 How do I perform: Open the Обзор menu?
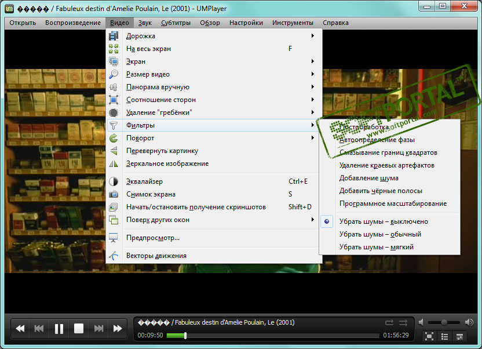coord(210,23)
